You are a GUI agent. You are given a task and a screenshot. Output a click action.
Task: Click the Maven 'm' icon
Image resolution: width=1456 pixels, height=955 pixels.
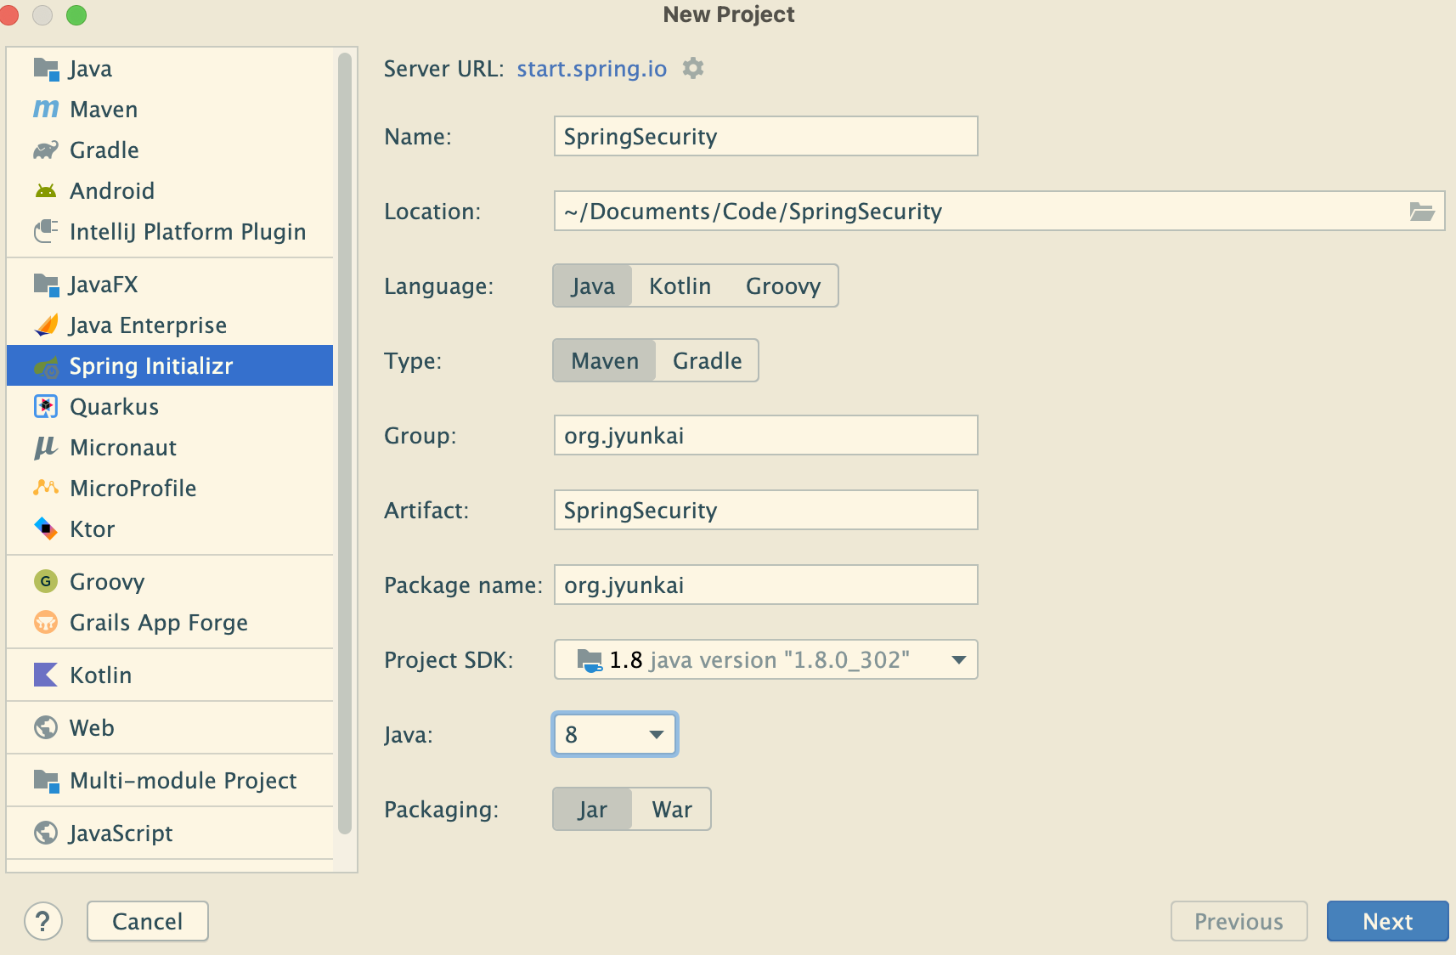[x=46, y=110]
